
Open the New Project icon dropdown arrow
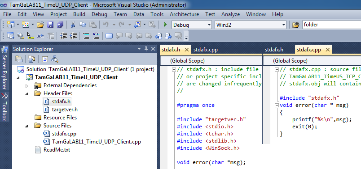pos(18,25)
